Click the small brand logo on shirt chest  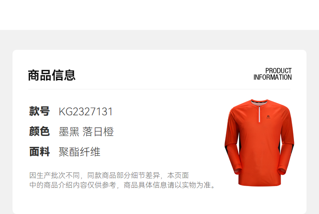pyautogui.click(x=269, y=117)
